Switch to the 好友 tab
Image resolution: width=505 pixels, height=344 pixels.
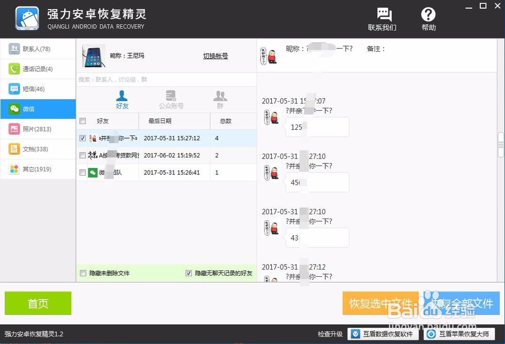[x=122, y=99]
